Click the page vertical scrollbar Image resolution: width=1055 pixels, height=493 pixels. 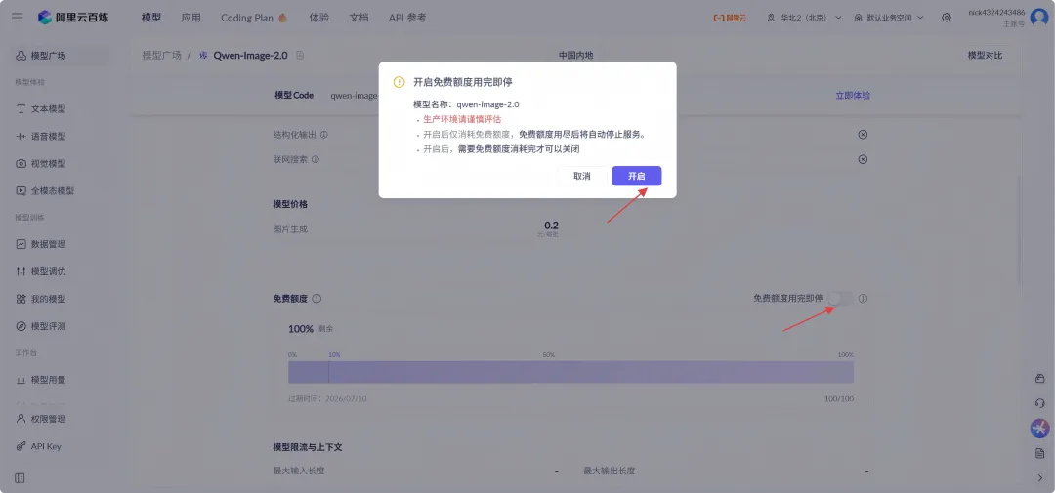[1019, 228]
